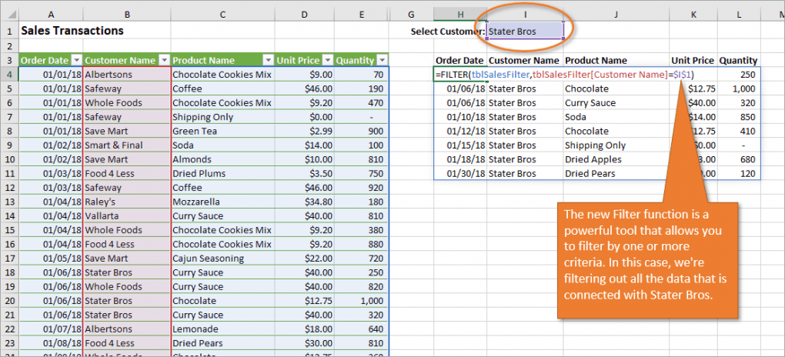This screenshot has height=357, width=785.
Task: Expand the Product Name filter dropdown
Action: (268, 60)
